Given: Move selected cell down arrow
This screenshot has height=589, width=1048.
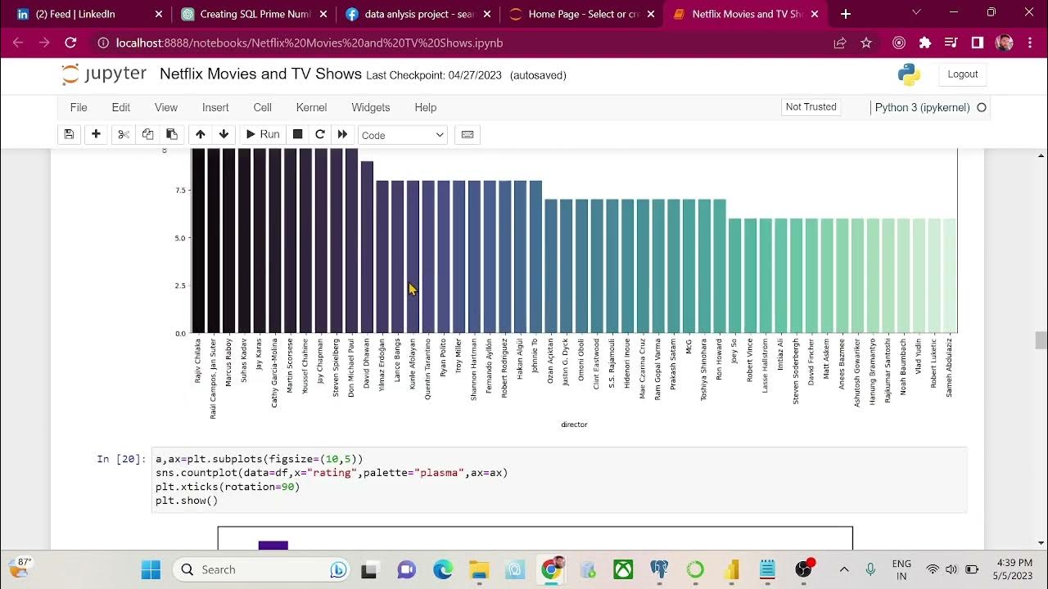Looking at the screenshot, I should pos(224,134).
